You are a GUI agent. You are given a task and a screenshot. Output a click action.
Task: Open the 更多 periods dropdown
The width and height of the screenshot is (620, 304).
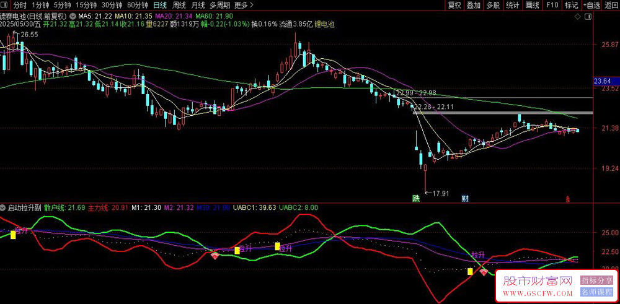coord(244,5)
